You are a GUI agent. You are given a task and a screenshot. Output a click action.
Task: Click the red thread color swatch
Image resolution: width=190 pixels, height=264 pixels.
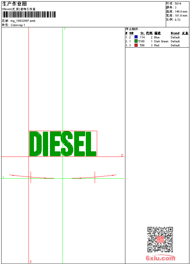tap(136, 45)
